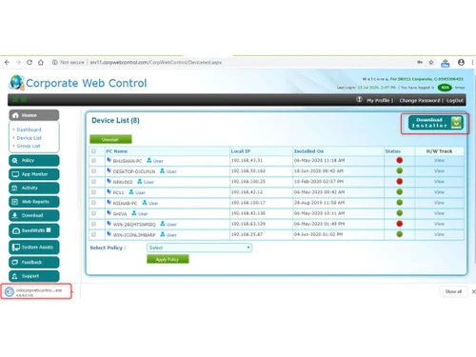Click the Change Password link
The width and height of the screenshot is (476, 357).
(420, 100)
